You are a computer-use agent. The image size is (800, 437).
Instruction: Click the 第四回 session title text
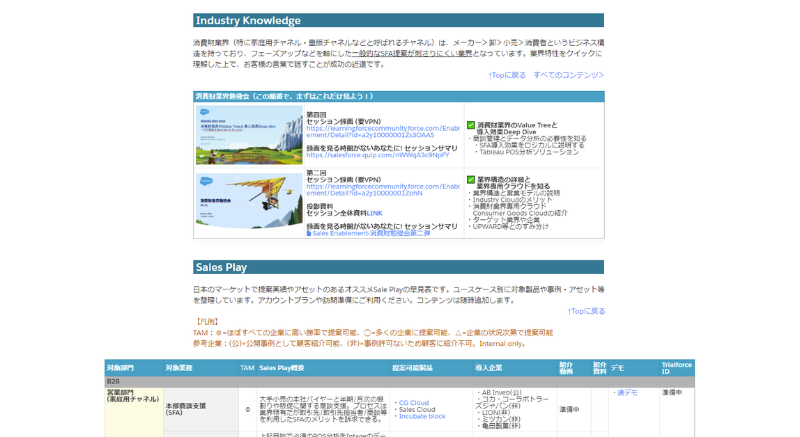(x=316, y=115)
